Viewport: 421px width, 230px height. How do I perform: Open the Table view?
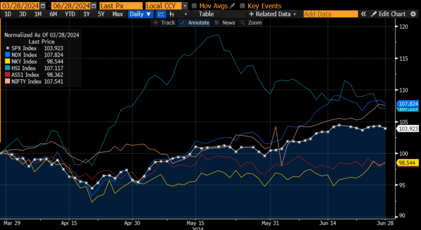[x=206, y=14]
